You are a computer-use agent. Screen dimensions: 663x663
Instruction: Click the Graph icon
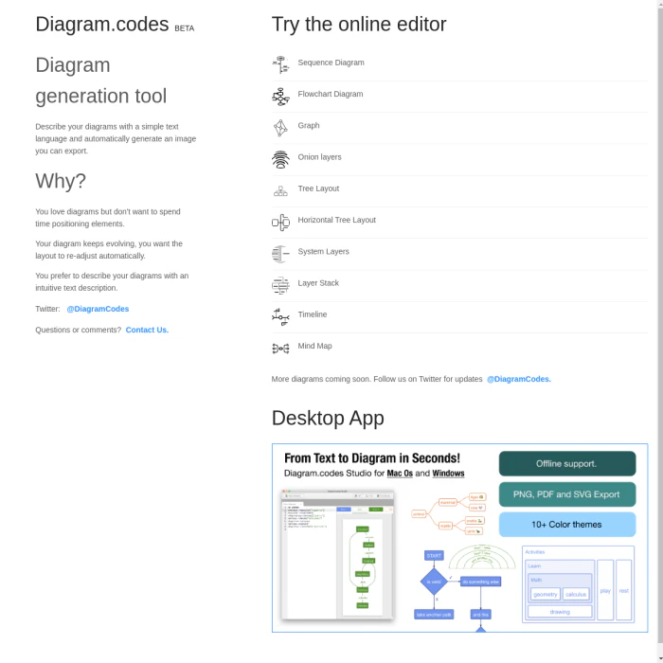pyautogui.click(x=280, y=128)
